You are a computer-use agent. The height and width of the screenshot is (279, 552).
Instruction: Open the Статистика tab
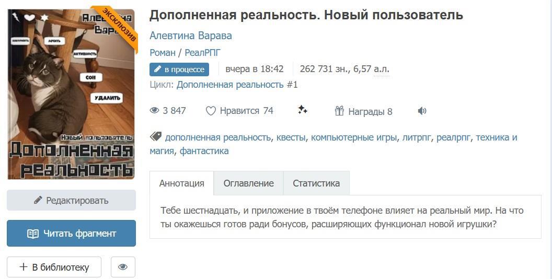(x=316, y=183)
